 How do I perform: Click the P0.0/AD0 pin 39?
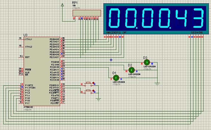(62, 39)
